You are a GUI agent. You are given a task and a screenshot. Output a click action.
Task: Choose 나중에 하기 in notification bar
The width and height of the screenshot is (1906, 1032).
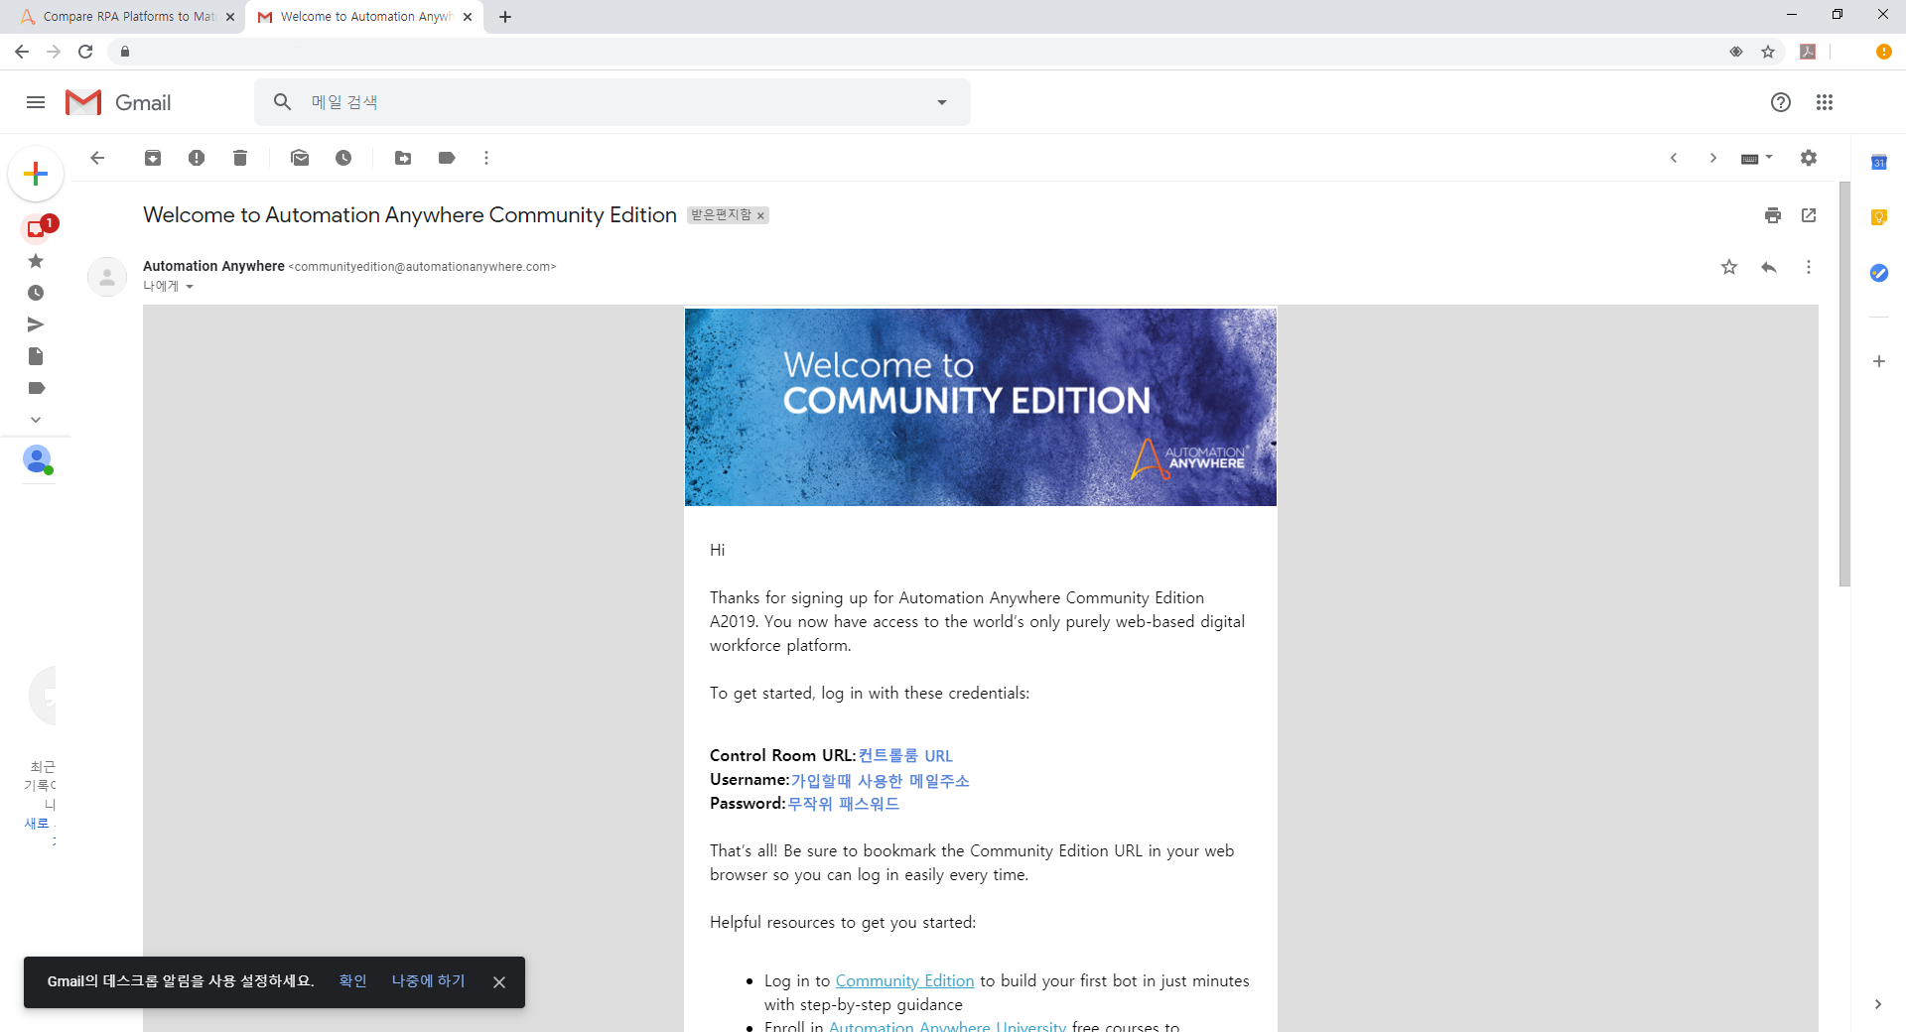click(x=428, y=981)
